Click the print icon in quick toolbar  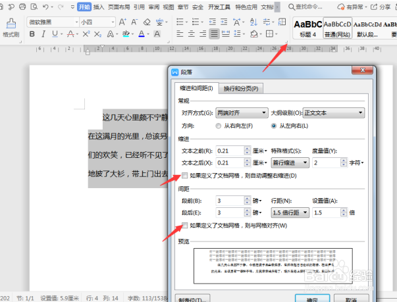coord(22,7)
